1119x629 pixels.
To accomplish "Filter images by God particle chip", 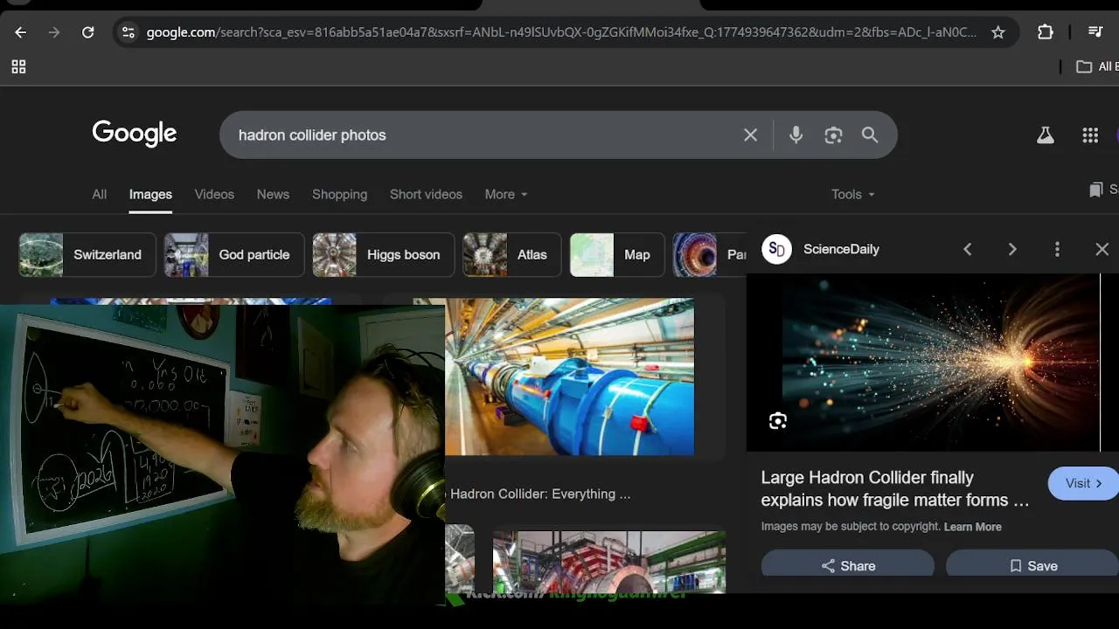I will coord(234,254).
